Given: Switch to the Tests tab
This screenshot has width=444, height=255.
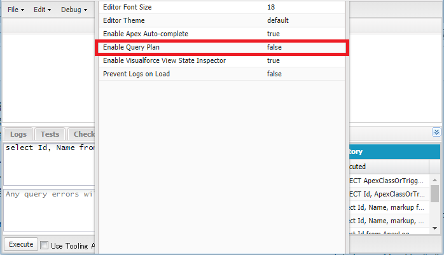Looking at the screenshot, I should (x=50, y=134).
